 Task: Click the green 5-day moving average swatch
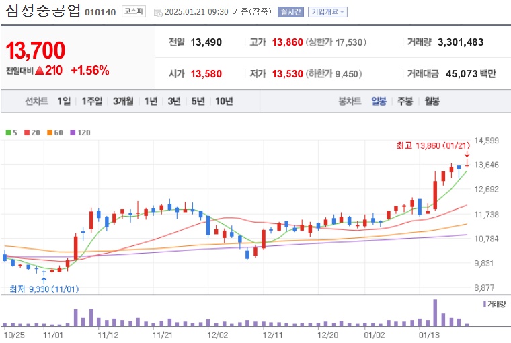click(9, 132)
